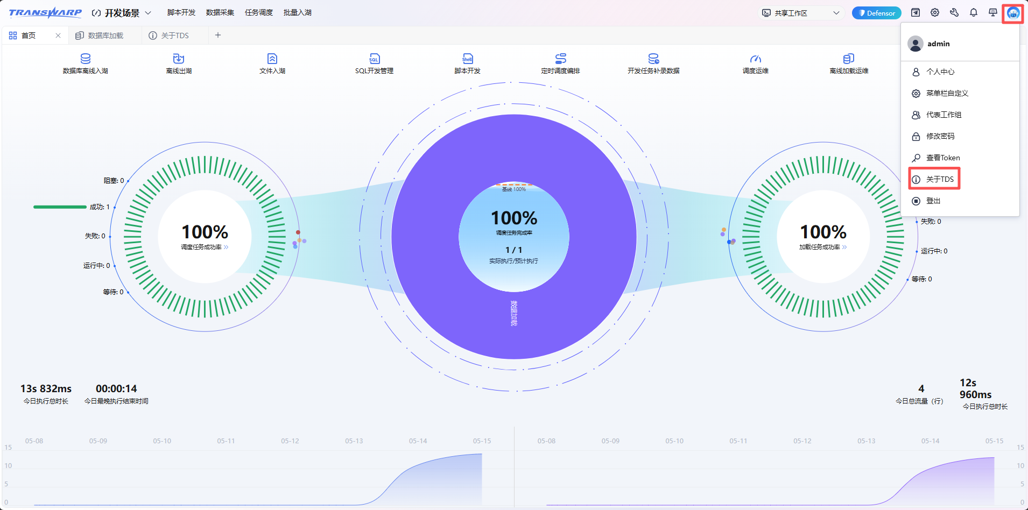Expand the 开发场景 scene dropdown

tap(121, 13)
